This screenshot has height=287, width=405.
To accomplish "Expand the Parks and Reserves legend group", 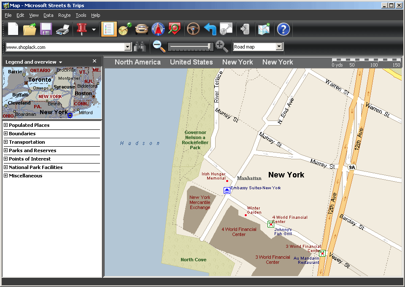I will [5, 150].
